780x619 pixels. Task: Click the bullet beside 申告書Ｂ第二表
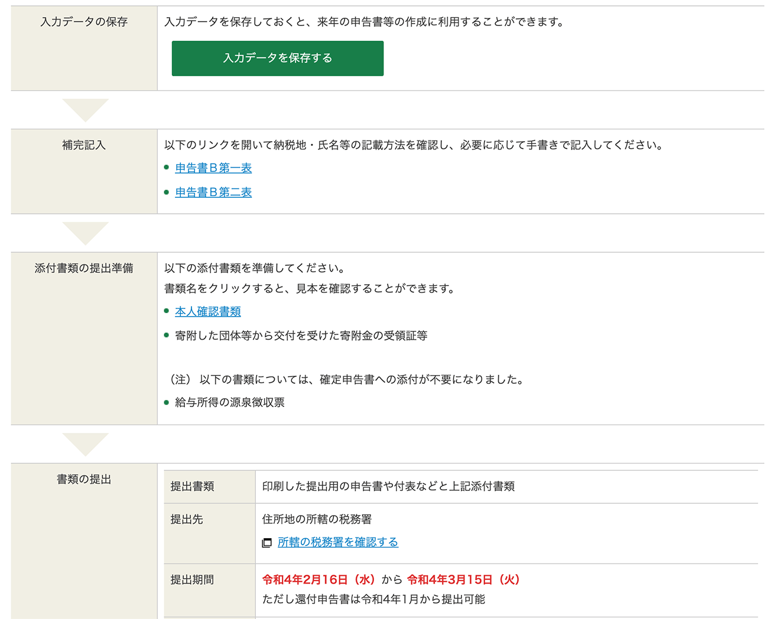coord(167,192)
